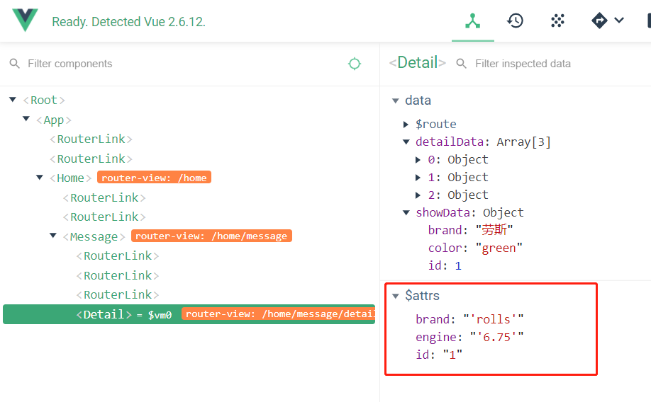Viewport: 651px width, 402px height.
Task: Click $attrs engine value '6.75'
Action: (x=496, y=337)
